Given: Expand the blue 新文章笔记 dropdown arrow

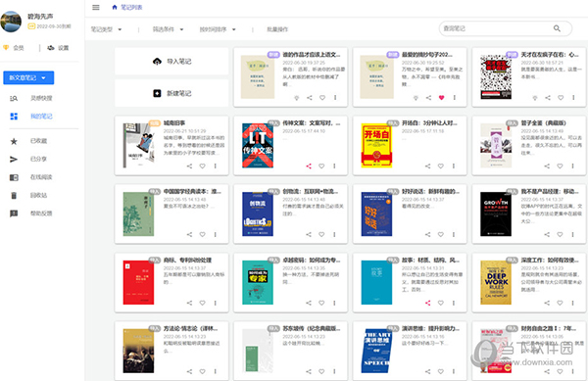Looking at the screenshot, I should pos(43,78).
